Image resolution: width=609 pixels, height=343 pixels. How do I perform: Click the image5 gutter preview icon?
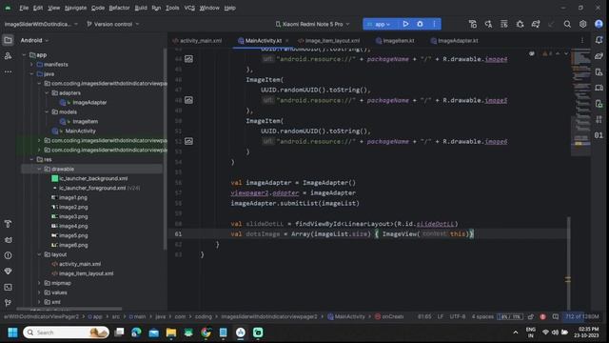click(188, 100)
